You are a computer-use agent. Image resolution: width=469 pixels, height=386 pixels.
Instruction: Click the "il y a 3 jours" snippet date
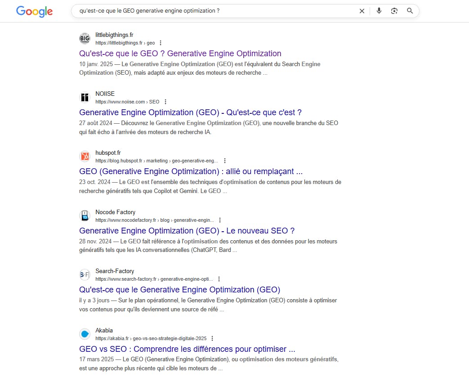tap(94, 300)
